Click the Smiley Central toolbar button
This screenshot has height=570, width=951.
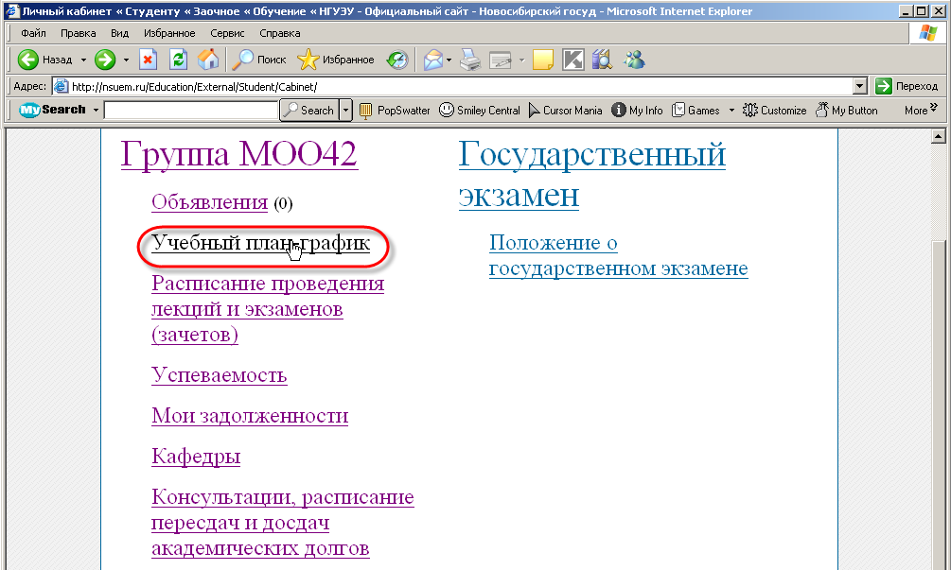click(x=480, y=111)
